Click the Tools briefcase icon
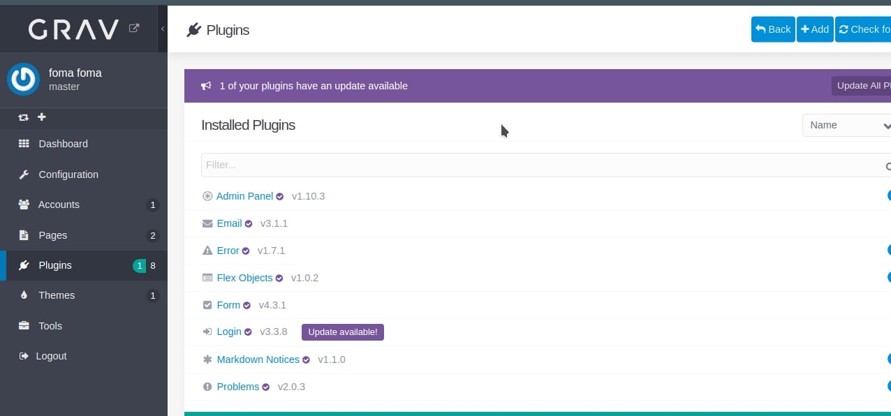 24,326
